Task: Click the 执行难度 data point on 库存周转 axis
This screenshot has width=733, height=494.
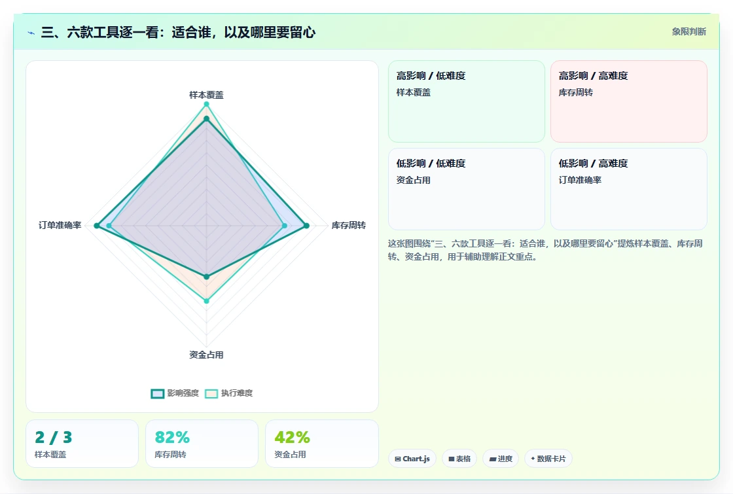Action: coord(285,226)
